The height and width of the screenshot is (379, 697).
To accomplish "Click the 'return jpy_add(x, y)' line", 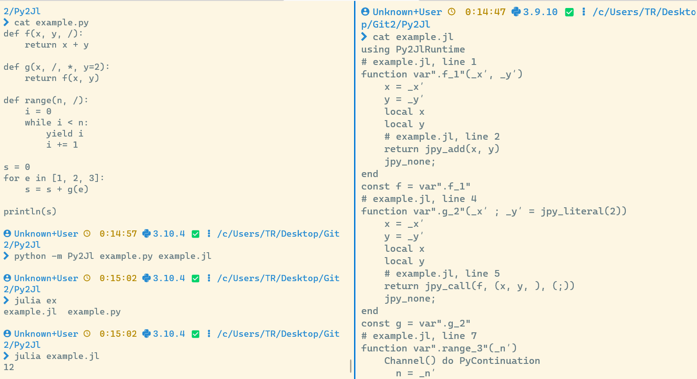I will pos(442,149).
